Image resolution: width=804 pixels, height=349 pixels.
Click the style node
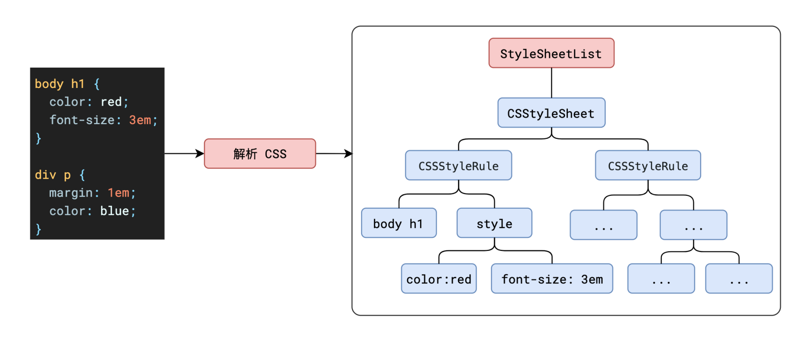tap(494, 223)
